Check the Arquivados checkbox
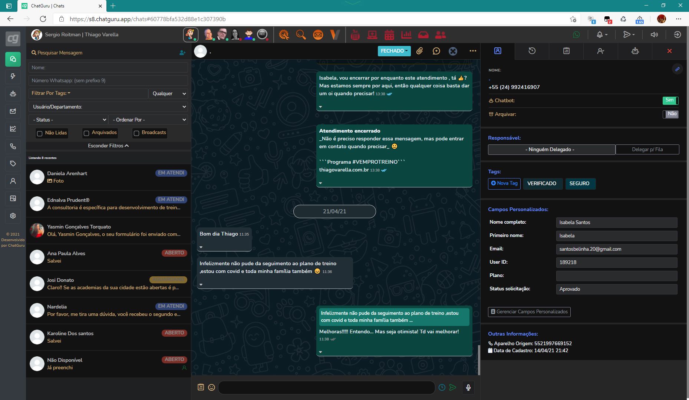Image resolution: width=689 pixels, height=400 pixels. pos(86,133)
